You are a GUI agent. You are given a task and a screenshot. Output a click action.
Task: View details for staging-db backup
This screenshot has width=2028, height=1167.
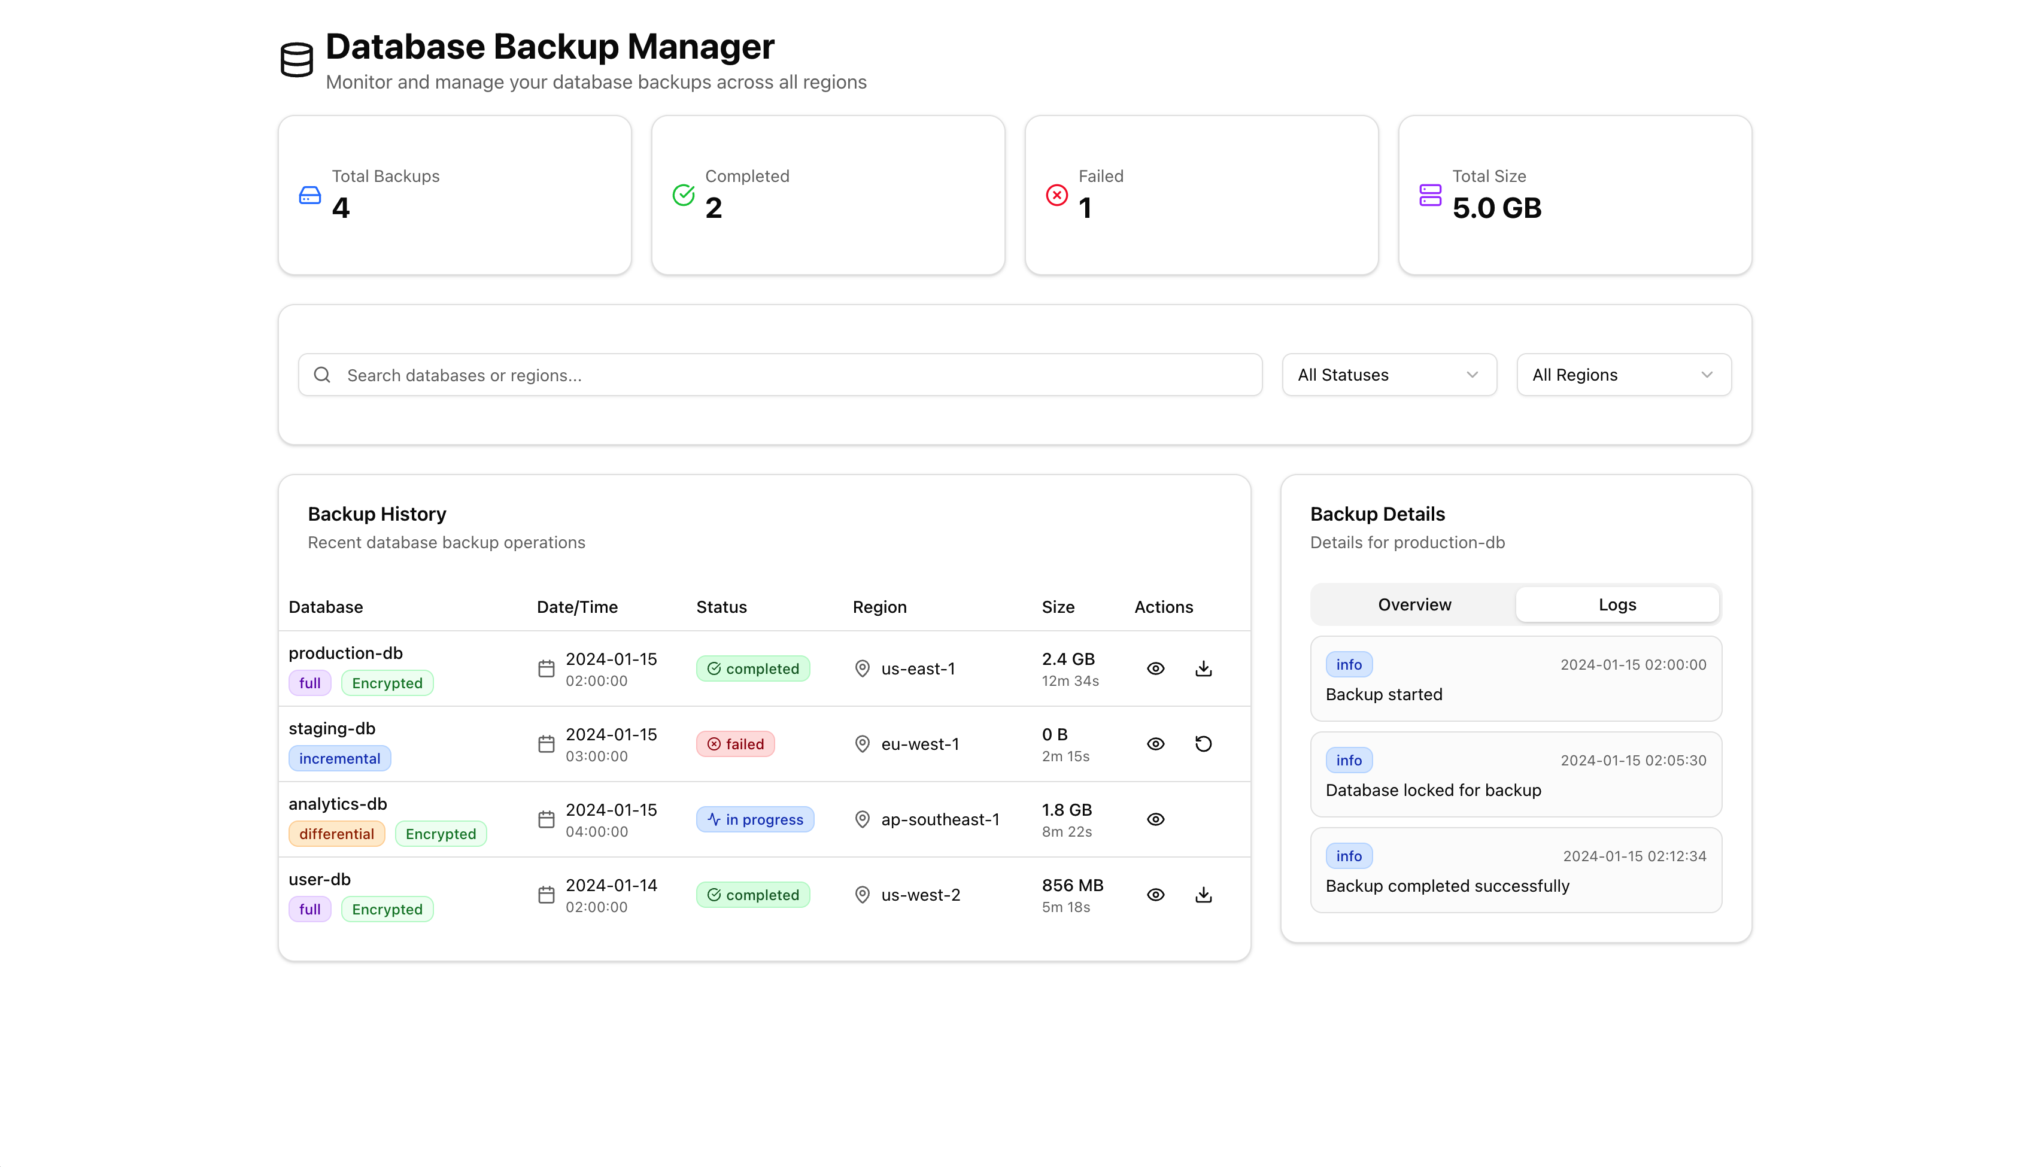tap(1155, 744)
